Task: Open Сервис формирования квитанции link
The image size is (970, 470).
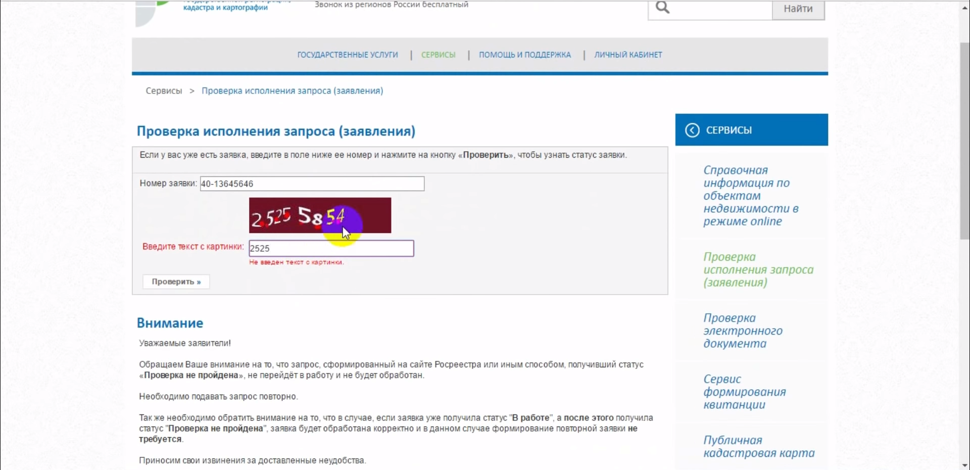Action: (x=744, y=392)
